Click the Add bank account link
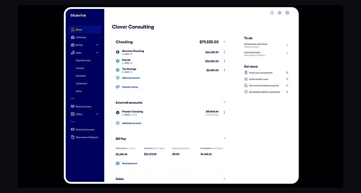This screenshot has height=193, width=361. (131, 123)
